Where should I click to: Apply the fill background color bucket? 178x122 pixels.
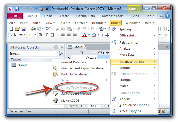pos(94,35)
